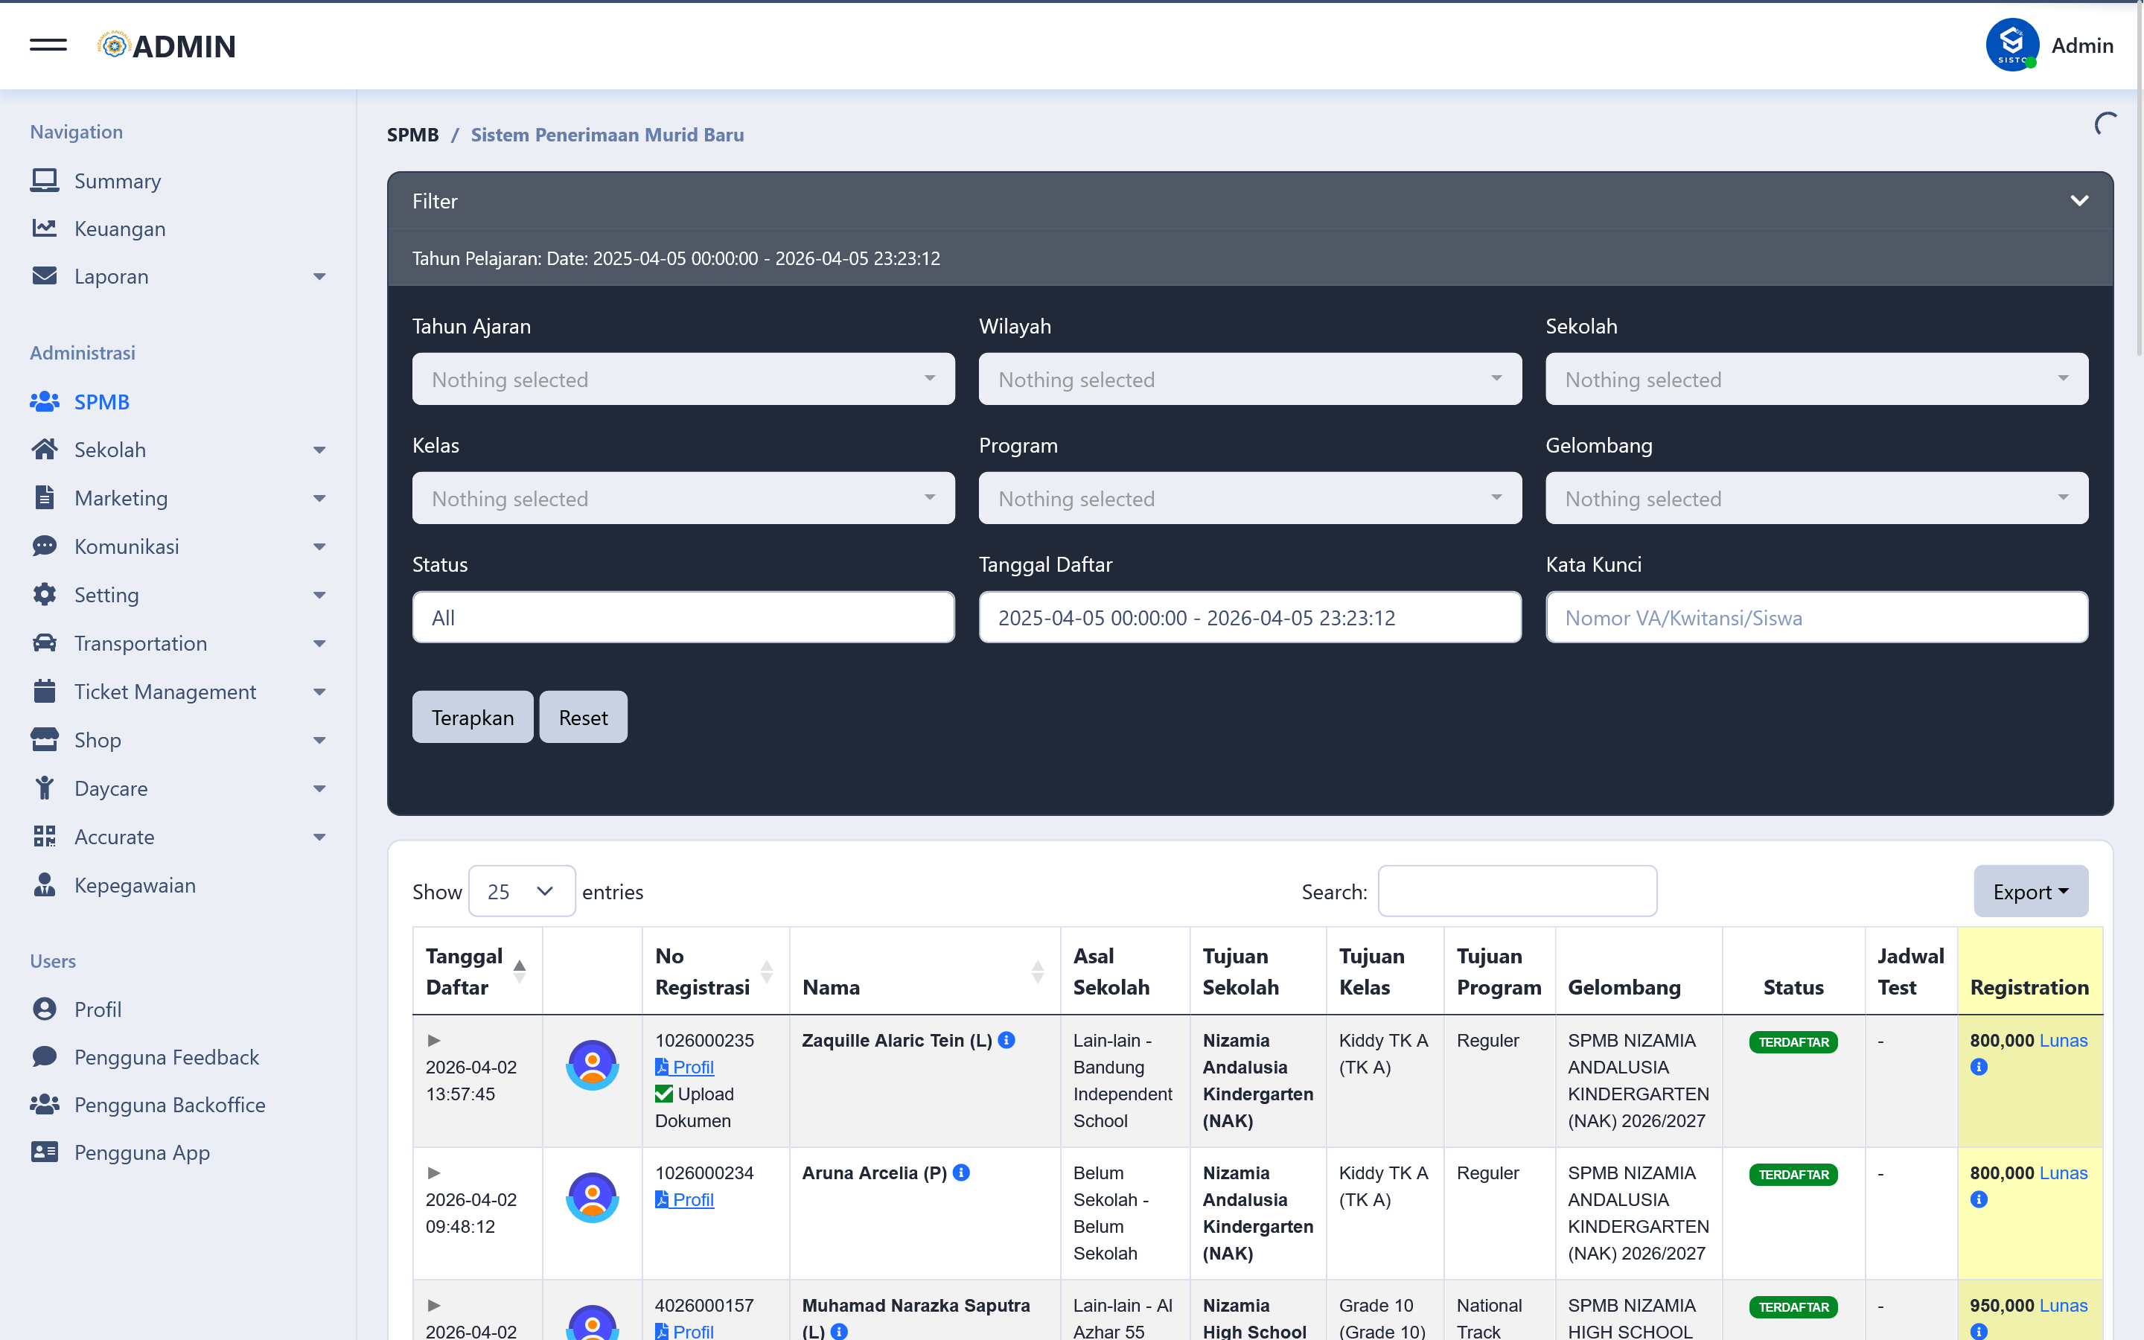Click info icon under 800,000 Lunas for Zaquille
This screenshot has height=1340, width=2144.
[1979, 1067]
